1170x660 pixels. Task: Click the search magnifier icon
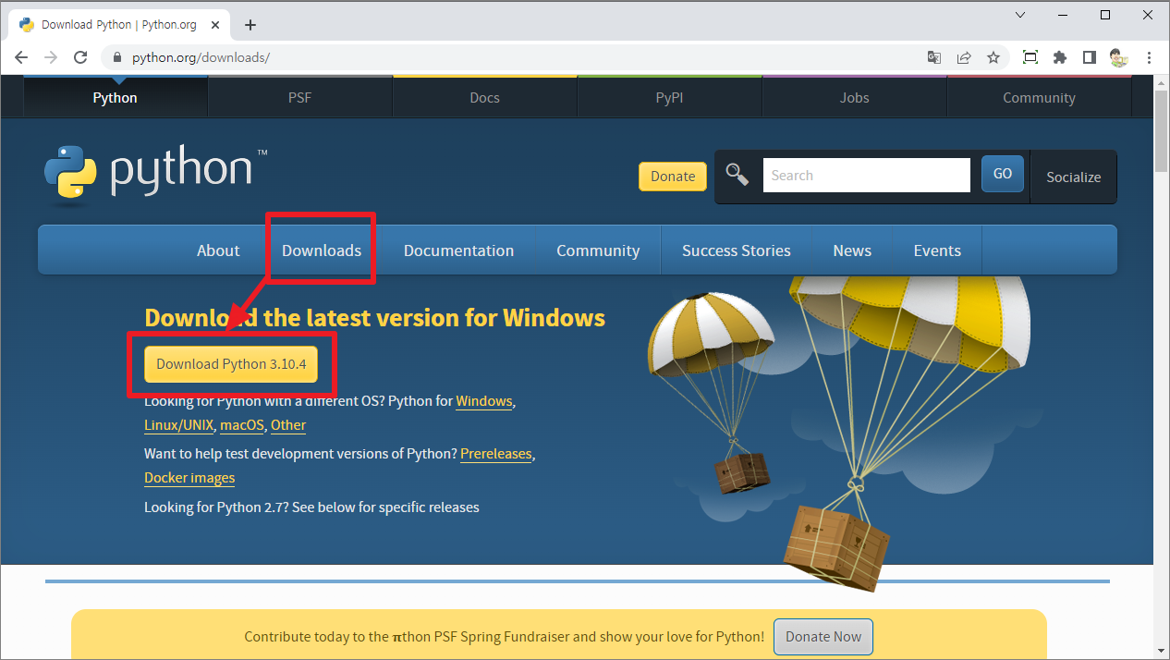pyautogui.click(x=737, y=174)
